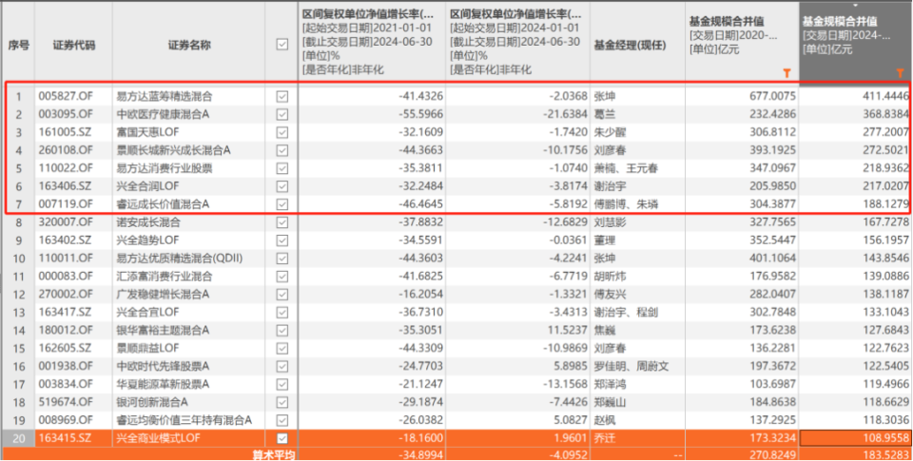Screen dimensions: 913x461
Task: Toggle the select-all checkbox in the header
Action: coord(282,45)
